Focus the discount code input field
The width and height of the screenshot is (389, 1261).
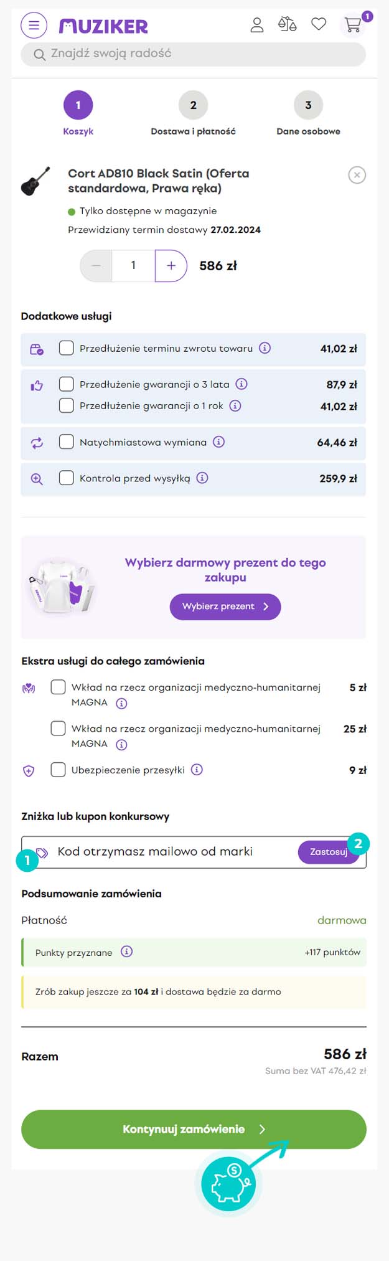click(x=168, y=852)
